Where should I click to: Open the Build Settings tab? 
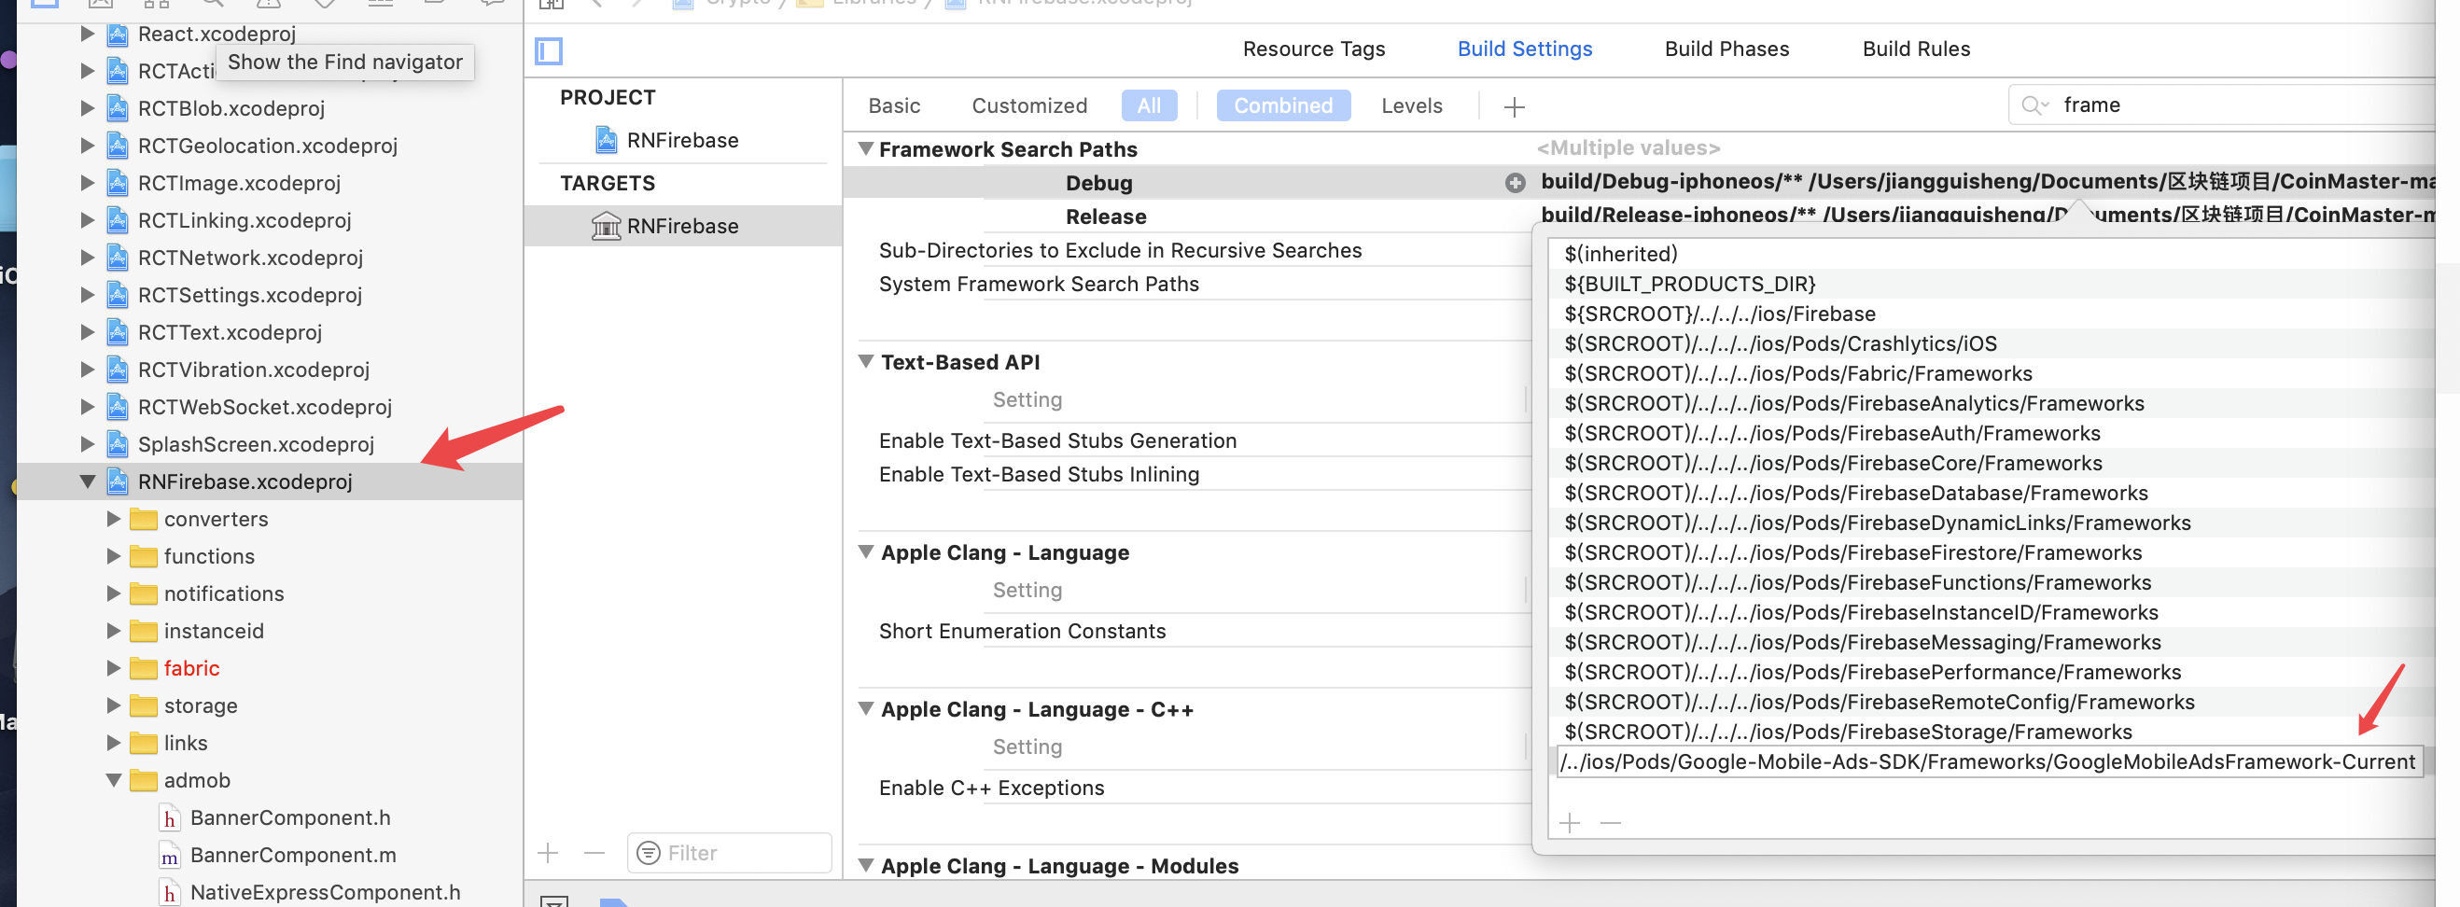tap(1524, 49)
